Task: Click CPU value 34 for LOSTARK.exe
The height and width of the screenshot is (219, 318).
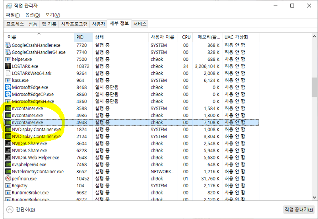Action: pos(186,66)
